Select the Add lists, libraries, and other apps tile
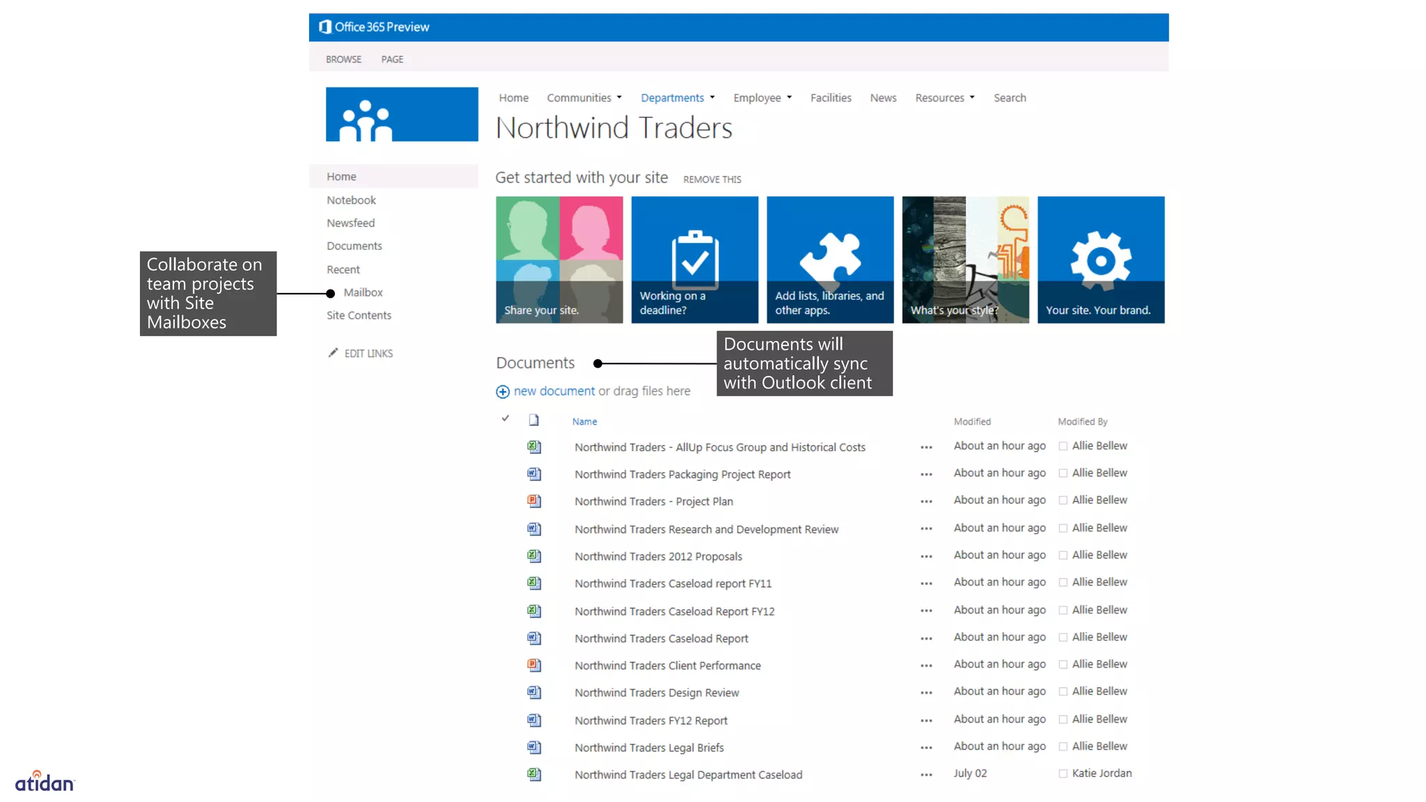 830,260
